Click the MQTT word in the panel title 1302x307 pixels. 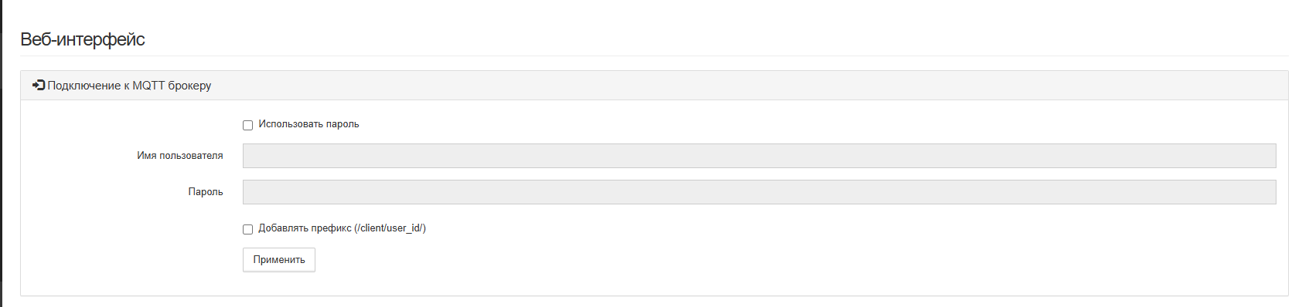148,86
